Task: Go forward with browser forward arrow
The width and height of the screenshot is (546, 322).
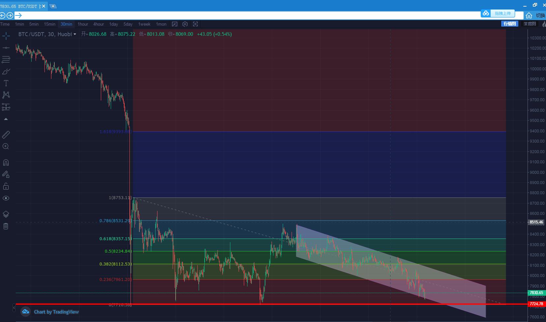Action: [10, 15]
